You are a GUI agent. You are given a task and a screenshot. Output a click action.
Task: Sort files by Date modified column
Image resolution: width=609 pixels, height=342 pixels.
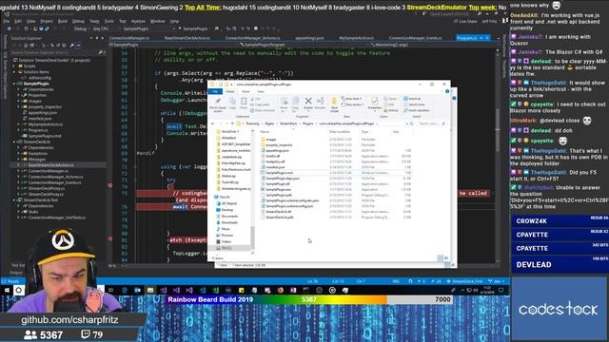pyautogui.click(x=340, y=132)
